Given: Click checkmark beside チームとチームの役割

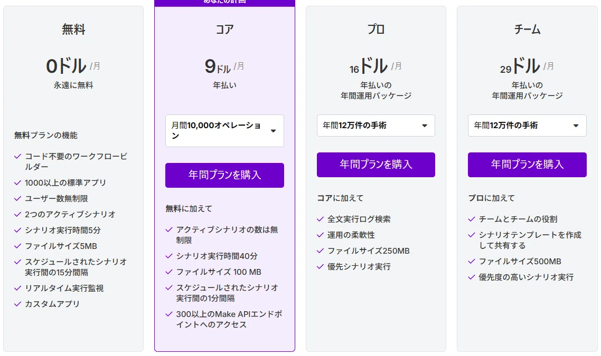Looking at the screenshot, I should (472, 219).
